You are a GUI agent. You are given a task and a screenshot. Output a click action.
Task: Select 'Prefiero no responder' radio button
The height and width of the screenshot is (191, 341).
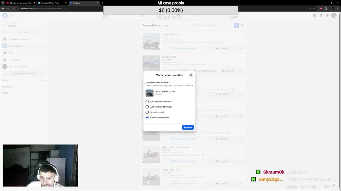(147, 118)
